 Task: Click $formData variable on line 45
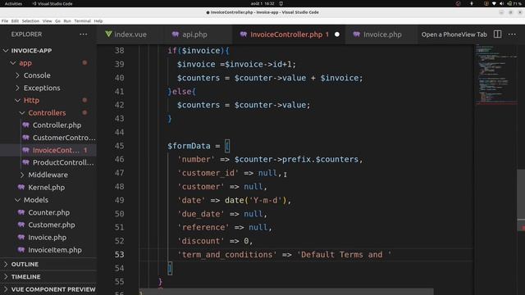(189, 146)
